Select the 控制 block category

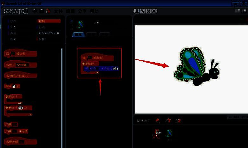pos(48,21)
